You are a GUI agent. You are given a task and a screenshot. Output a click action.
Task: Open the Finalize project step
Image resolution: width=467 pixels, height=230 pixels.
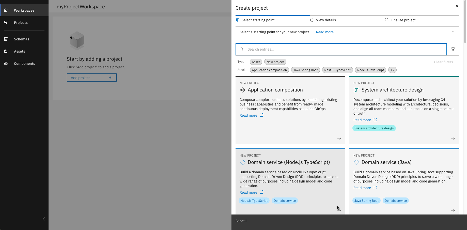click(x=403, y=20)
